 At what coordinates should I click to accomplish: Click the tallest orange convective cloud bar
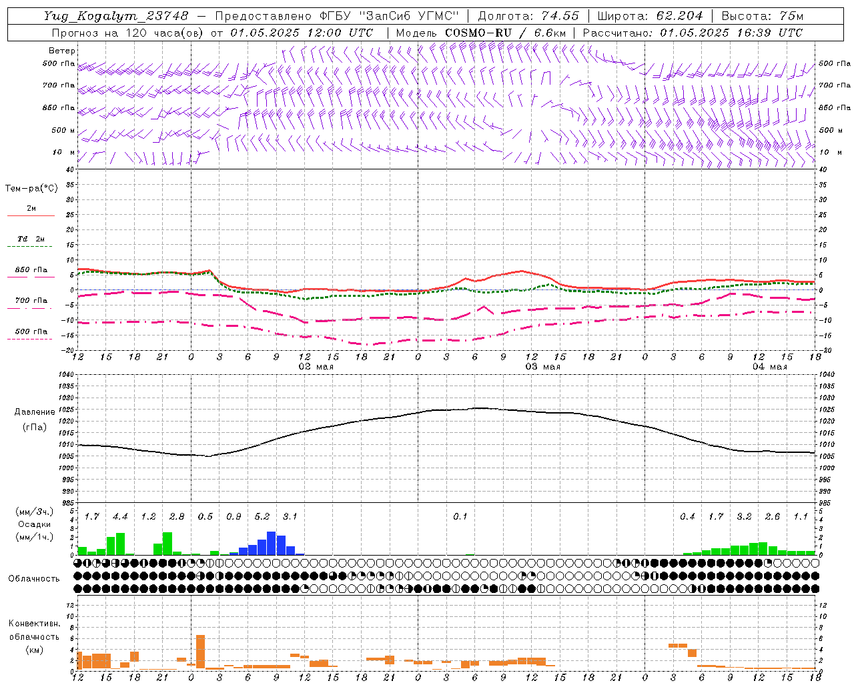(x=201, y=652)
